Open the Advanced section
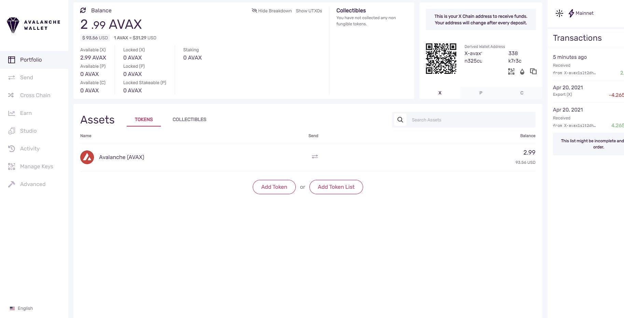This screenshot has height=318, width=624. tap(34, 184)
